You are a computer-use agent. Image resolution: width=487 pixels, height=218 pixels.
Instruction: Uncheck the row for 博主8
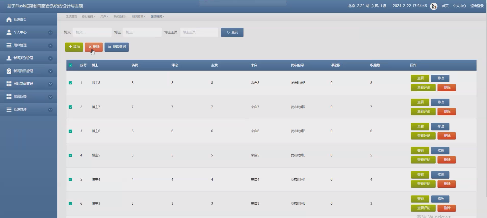70,83
